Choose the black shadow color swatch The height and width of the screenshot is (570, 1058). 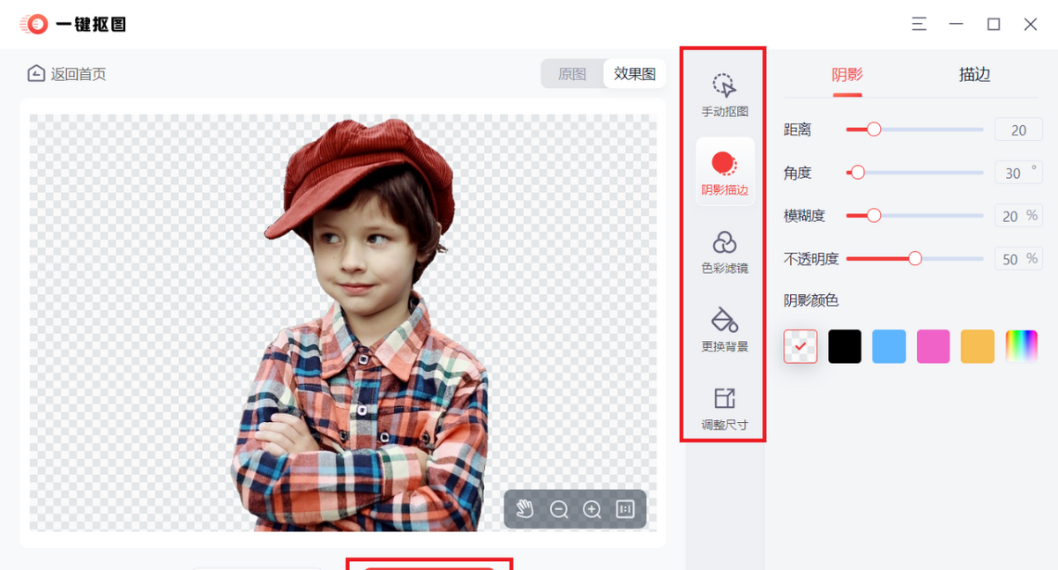click(845, 346)
